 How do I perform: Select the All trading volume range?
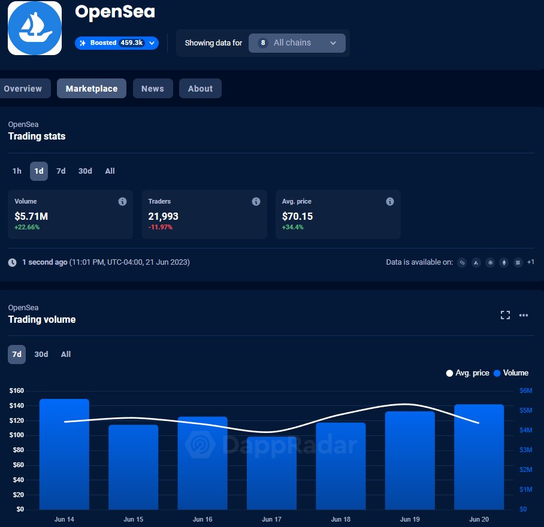pos(65,355)
